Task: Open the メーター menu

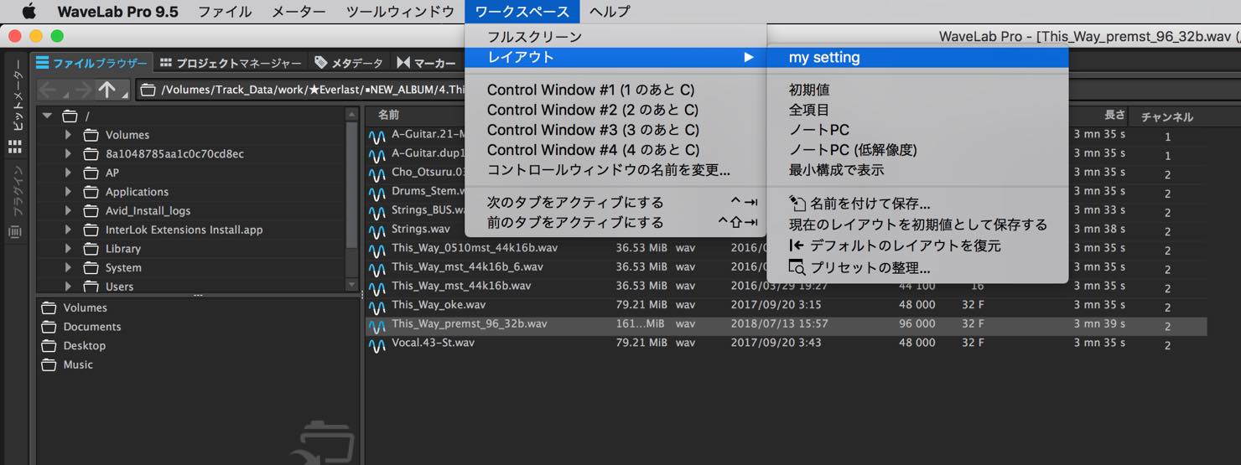Action: (x=299, y=12)
